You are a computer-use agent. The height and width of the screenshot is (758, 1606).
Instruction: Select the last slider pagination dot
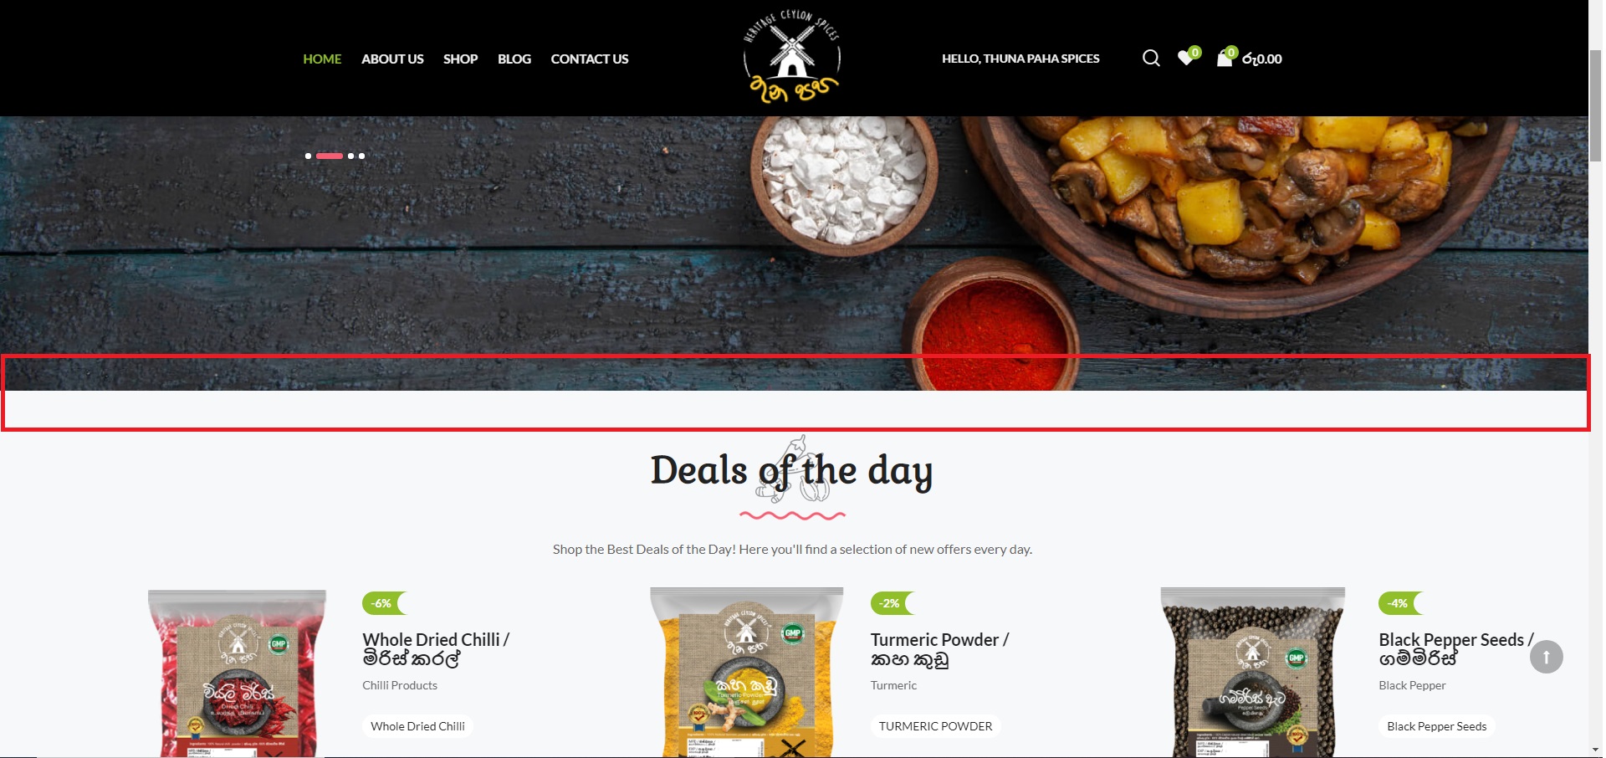pos(361,156)
